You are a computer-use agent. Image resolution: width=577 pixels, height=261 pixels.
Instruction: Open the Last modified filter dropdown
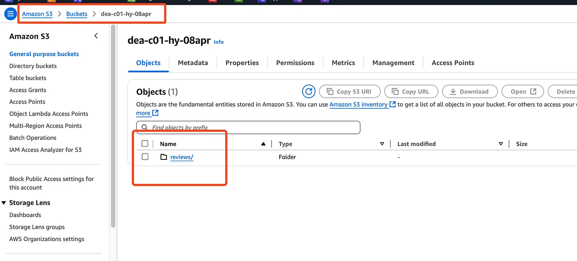[501, 144]
